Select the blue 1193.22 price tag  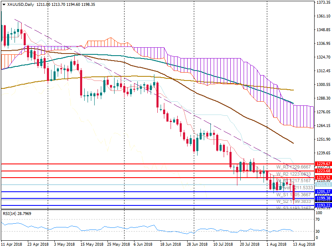point(322,205)
